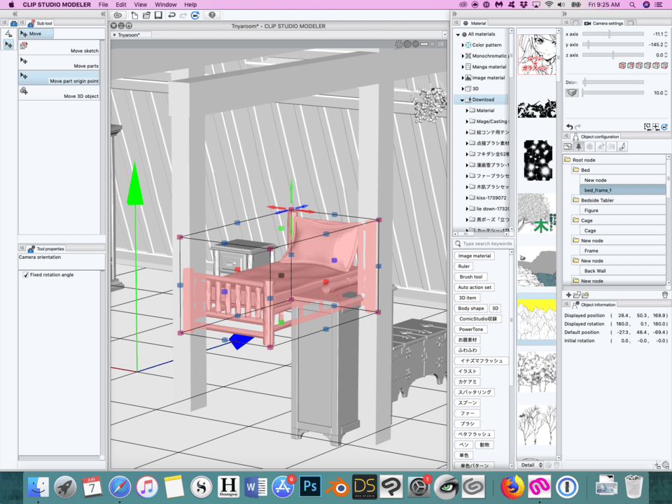Save the document with floppy icon

(159, 15)
